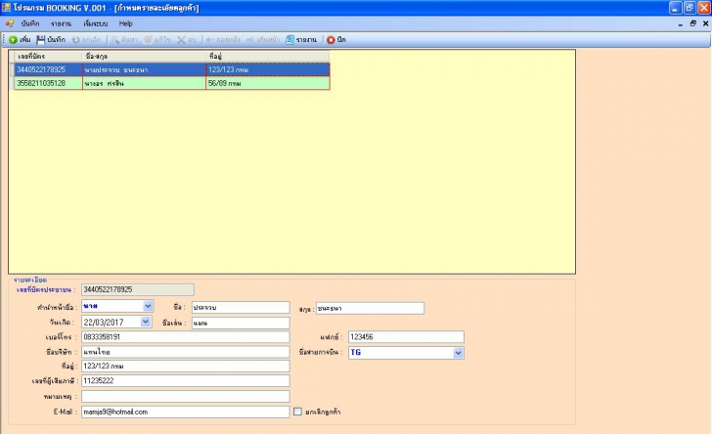Click the company name field แทนไทย
The height and width of the screenshot is (434, 712).
pyautogui.click(x=185, y=352)
